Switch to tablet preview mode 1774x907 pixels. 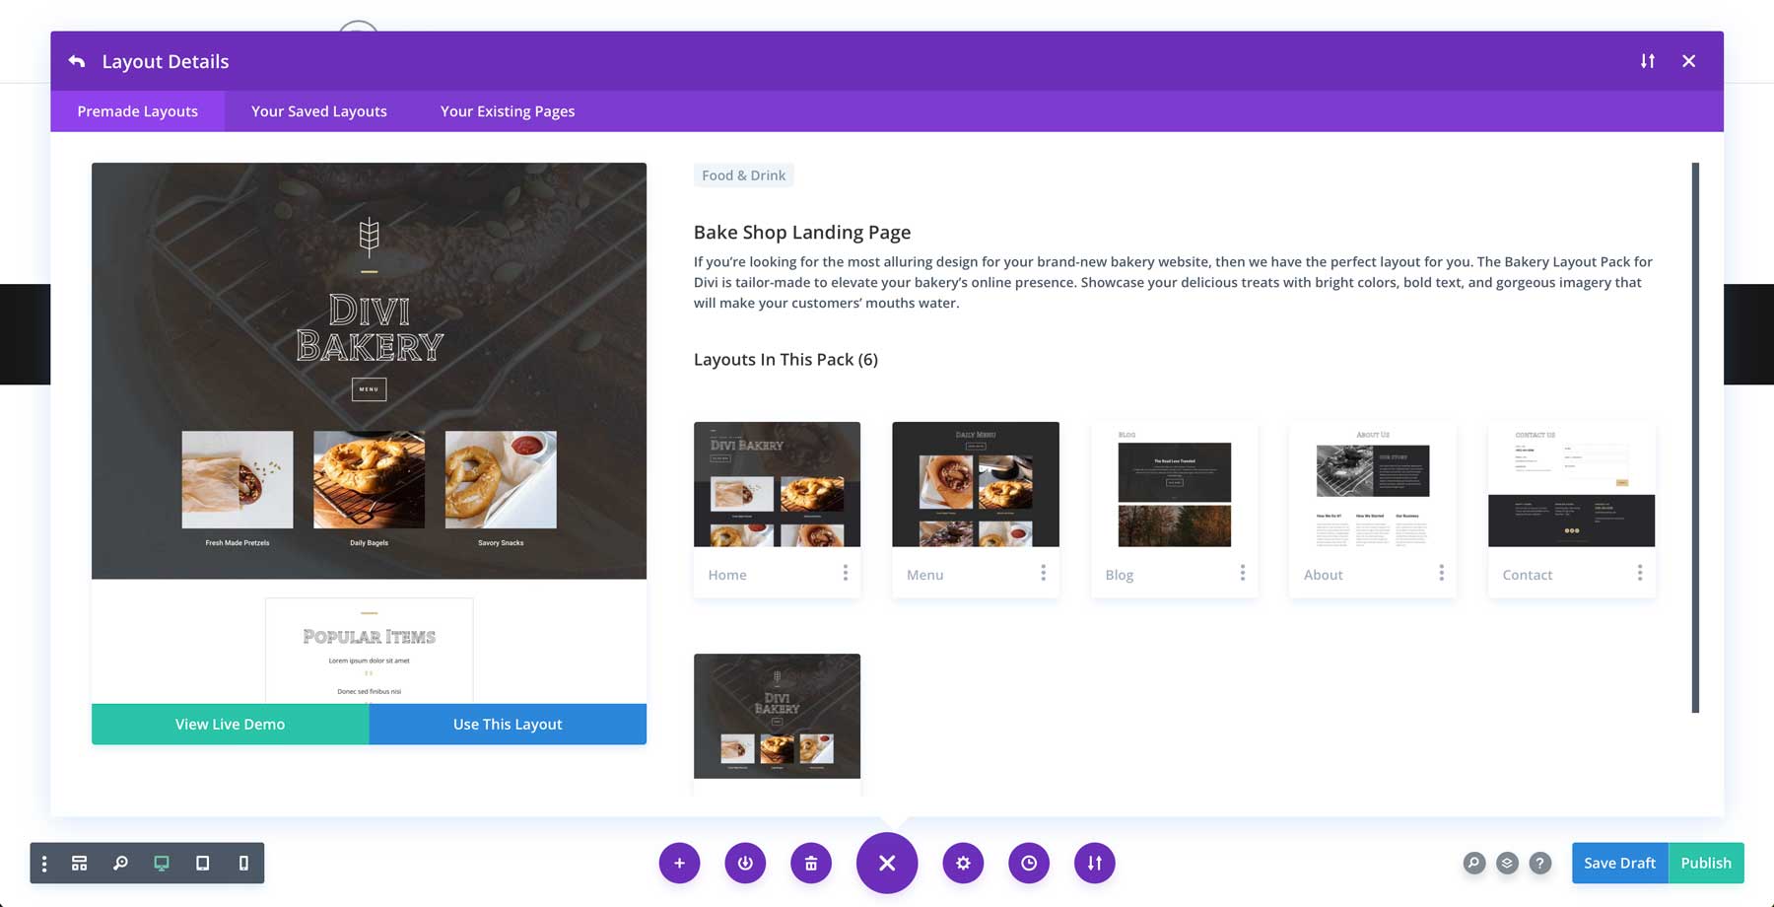tap(202, 863)
